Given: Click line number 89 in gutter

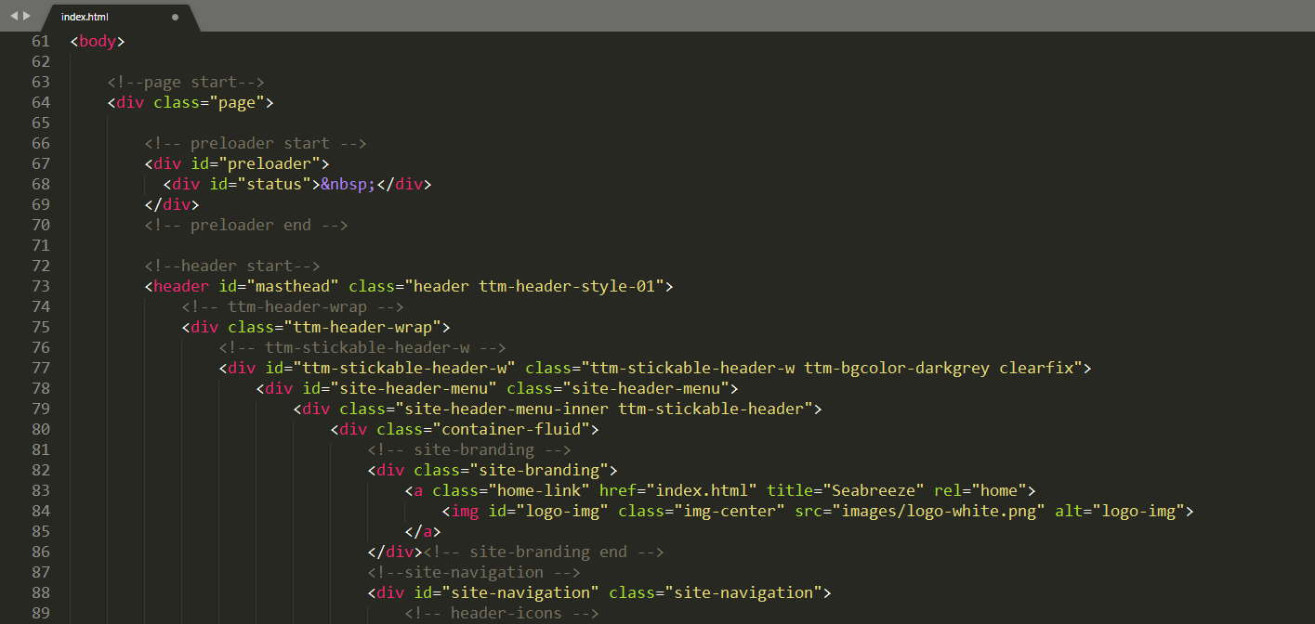Looking at the screenshot, I should tap(41, 613).
